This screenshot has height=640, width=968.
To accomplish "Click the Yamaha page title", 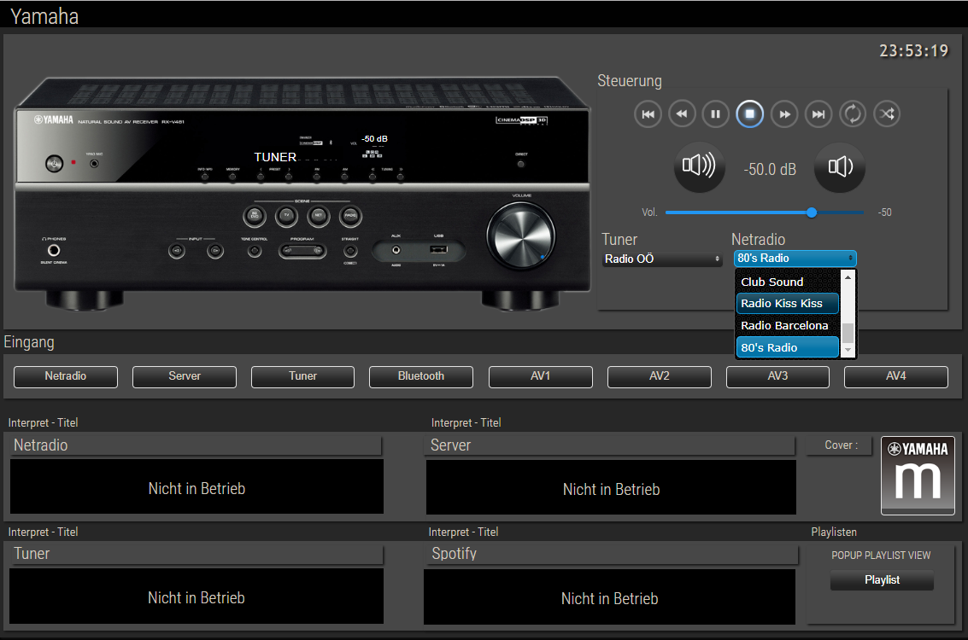I will coord(44,17).
